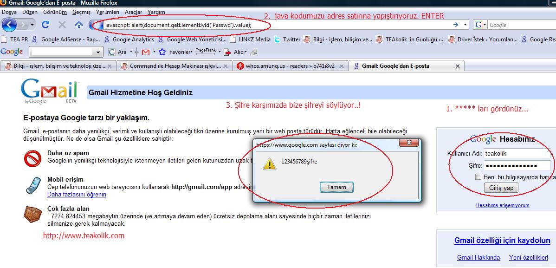Expand the Favoriler dropdown arrow
Screen dimensions: 556x268
[192, 52]
